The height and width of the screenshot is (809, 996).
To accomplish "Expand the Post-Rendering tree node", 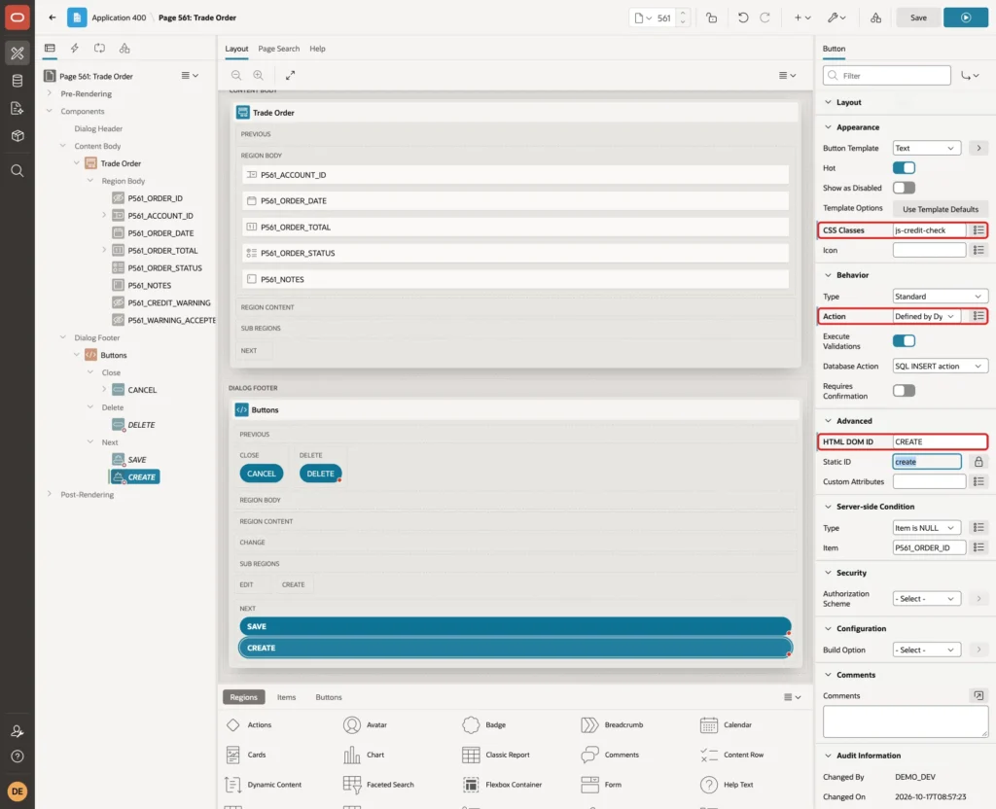I will click(x=50, y=494).
